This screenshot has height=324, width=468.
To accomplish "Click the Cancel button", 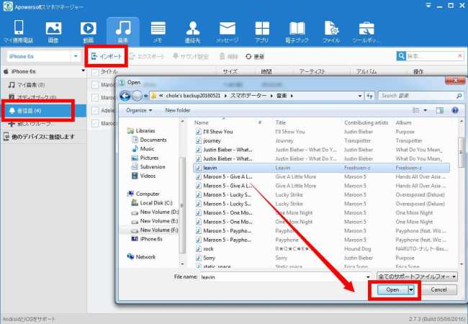I will pyautogui.click(x=438, y=289).
